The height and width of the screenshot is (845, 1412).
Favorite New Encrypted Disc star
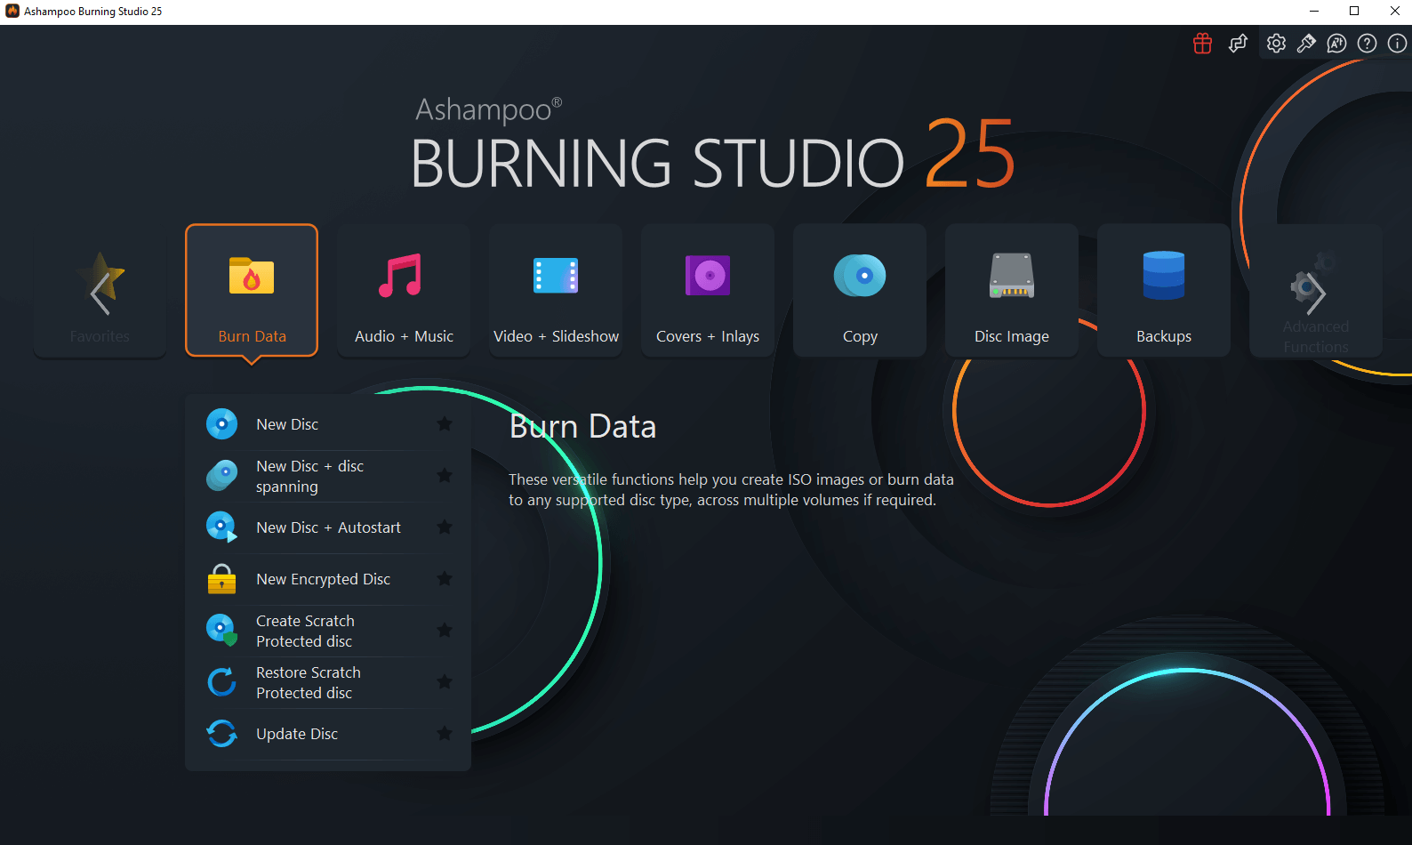tap(445, 579)
